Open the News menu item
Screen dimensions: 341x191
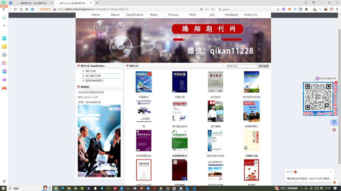(x=154, y=15)
